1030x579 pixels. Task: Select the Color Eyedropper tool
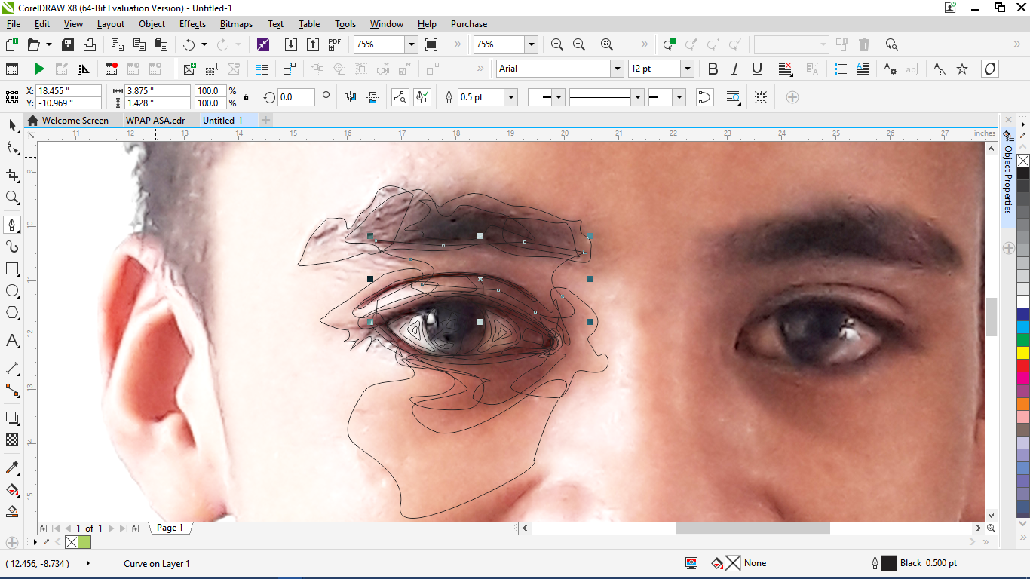(x=12, y=468)
